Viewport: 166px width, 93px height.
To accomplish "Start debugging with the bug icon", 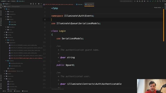I will (137, 1).
